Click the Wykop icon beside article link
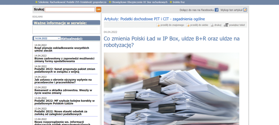Image resolution: width=279 pixels, height=125 pixels. tap(245, 10)
